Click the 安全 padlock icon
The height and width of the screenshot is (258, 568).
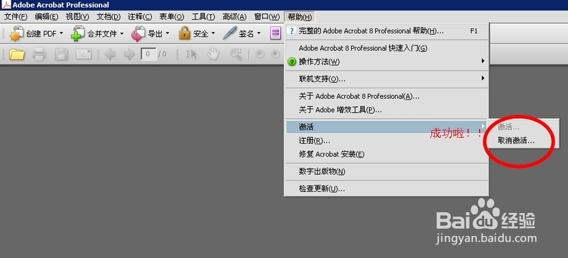184,33
